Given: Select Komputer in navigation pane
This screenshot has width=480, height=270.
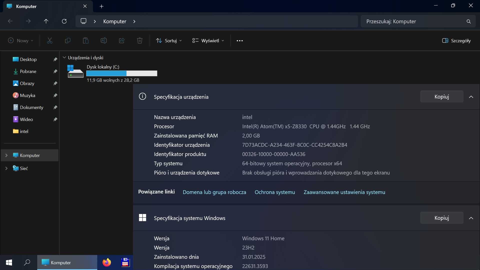Looking at the screenshot, I should pos(30,155).
